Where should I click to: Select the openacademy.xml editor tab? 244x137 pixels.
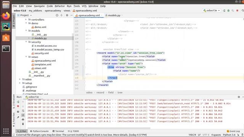pos(89,15)
